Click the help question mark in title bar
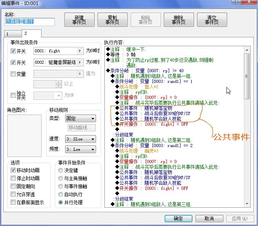This screenshot has height=226, width=258. click(x=236, y=2)
